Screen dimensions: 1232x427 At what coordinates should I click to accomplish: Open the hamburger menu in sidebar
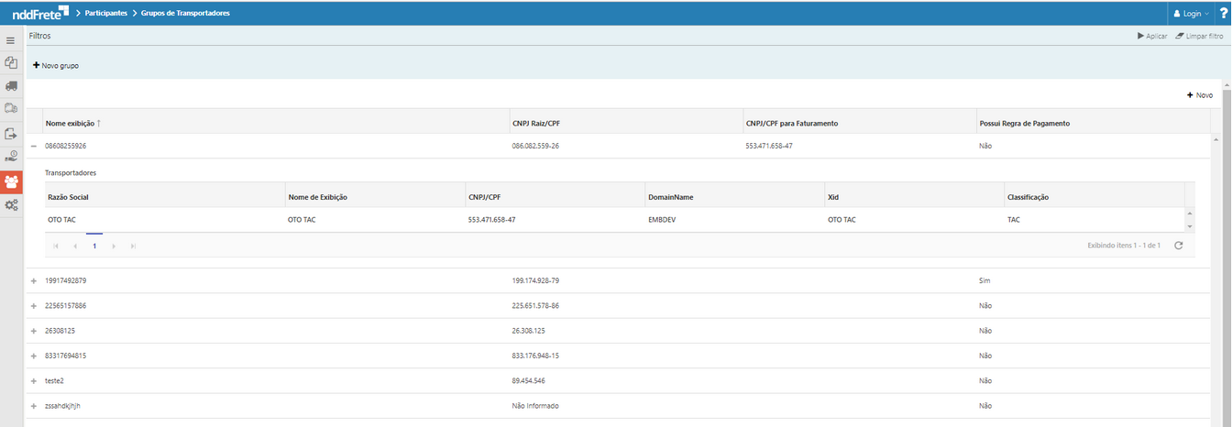coord(11,41)
